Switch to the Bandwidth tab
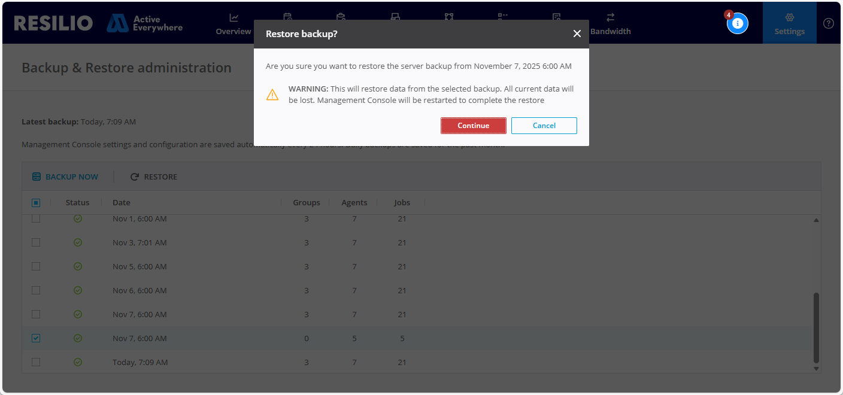Viewport: 843px width, 395px height. [610, 24]
